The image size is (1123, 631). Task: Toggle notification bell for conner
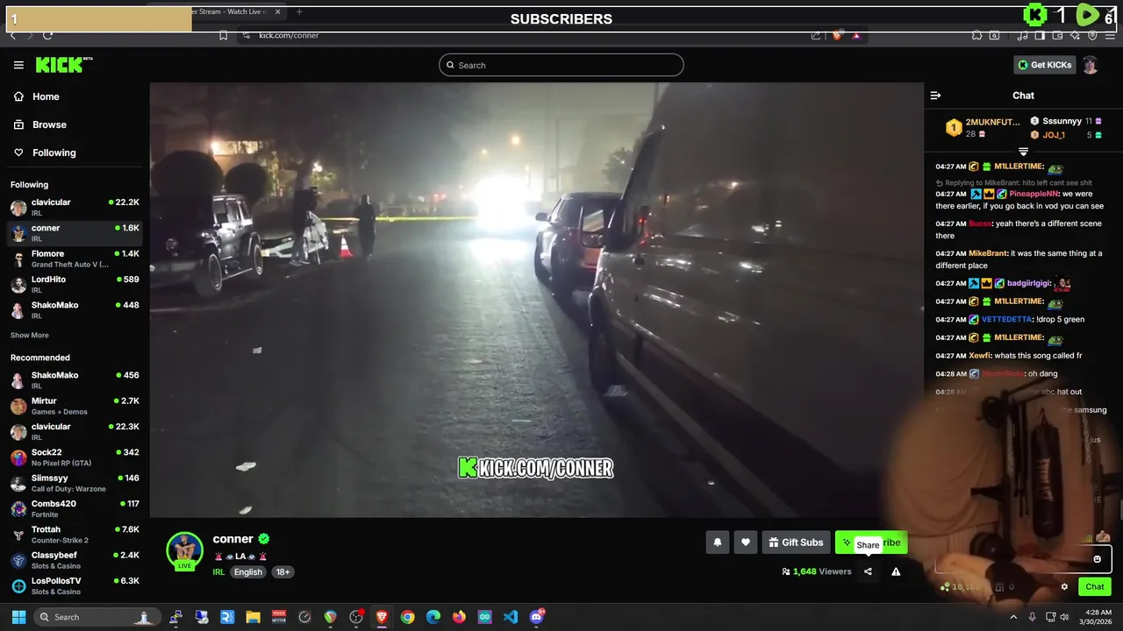(717, 542)
